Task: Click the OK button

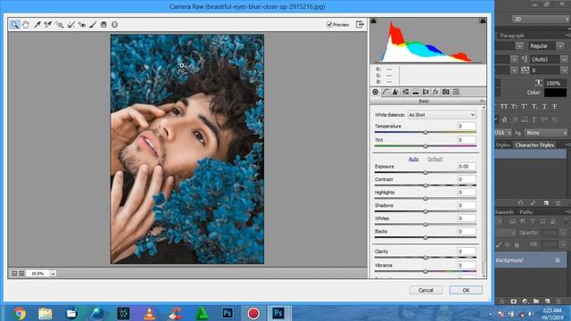Action: (466, 290)
